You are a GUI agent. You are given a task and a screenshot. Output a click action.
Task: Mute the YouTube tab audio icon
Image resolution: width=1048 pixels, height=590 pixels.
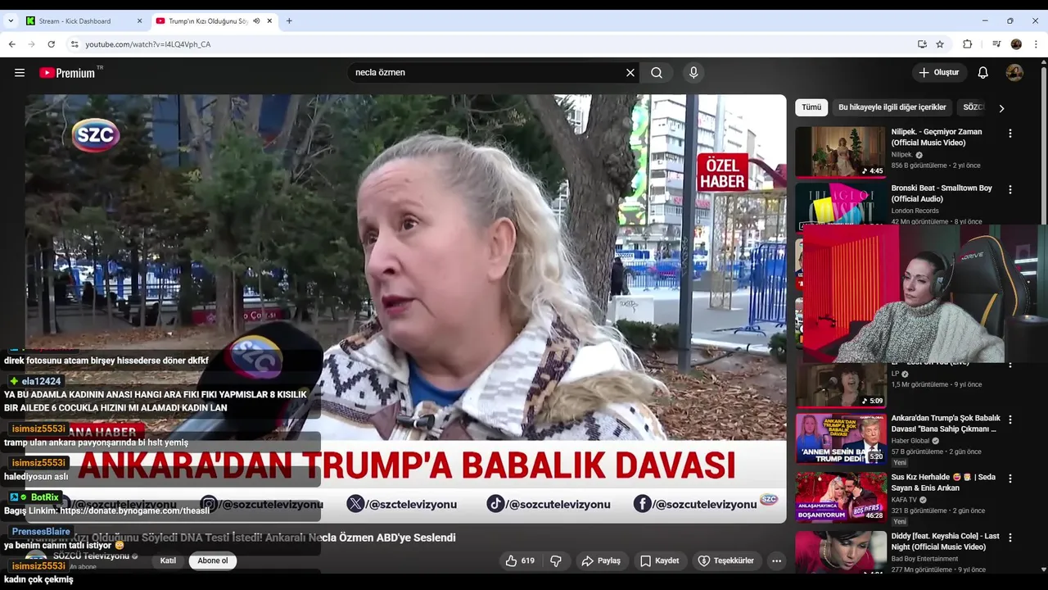pyautogui.click(x=256, y=20)
